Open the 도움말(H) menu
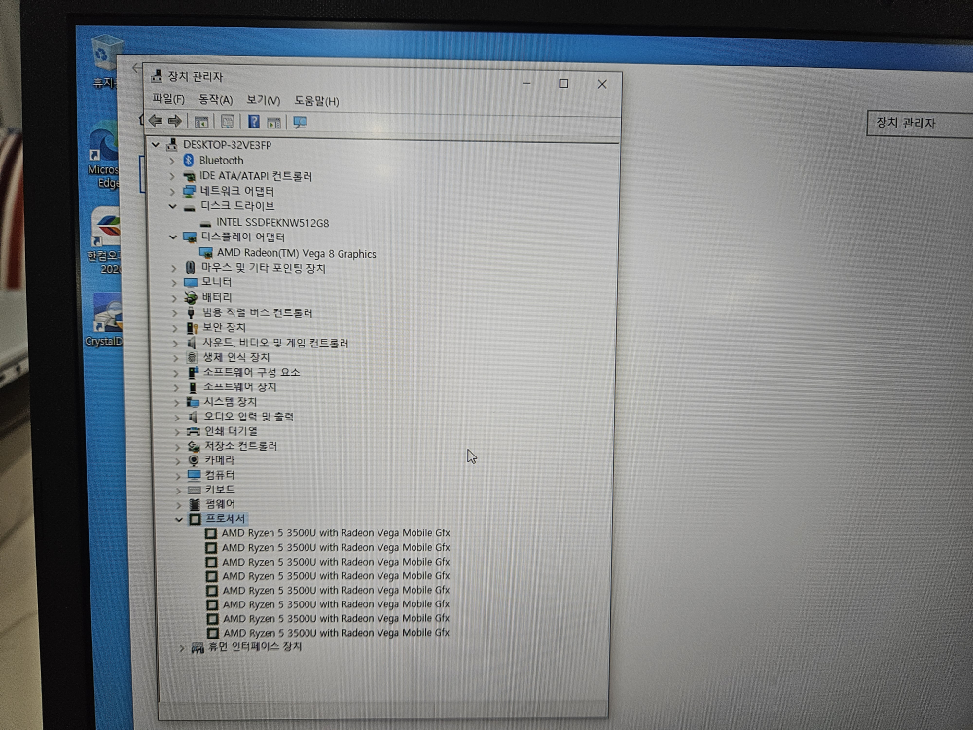Viewport: 973px width, 730px height. click(316, 101)
